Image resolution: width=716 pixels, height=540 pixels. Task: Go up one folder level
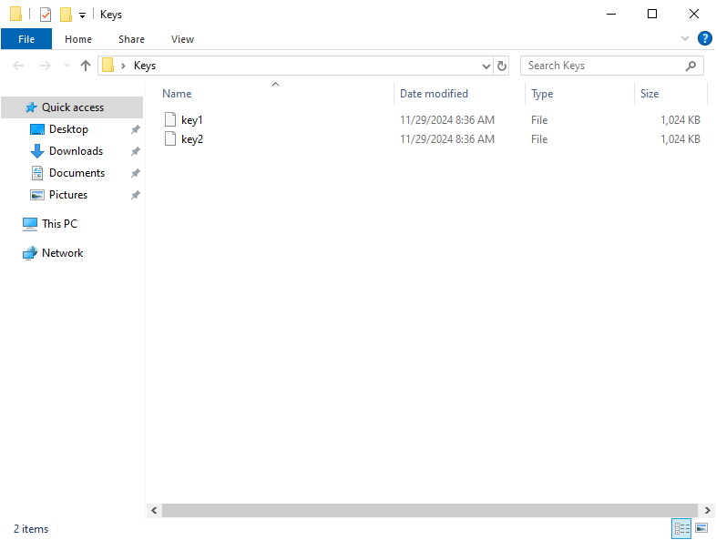click(x=86, y=66)
